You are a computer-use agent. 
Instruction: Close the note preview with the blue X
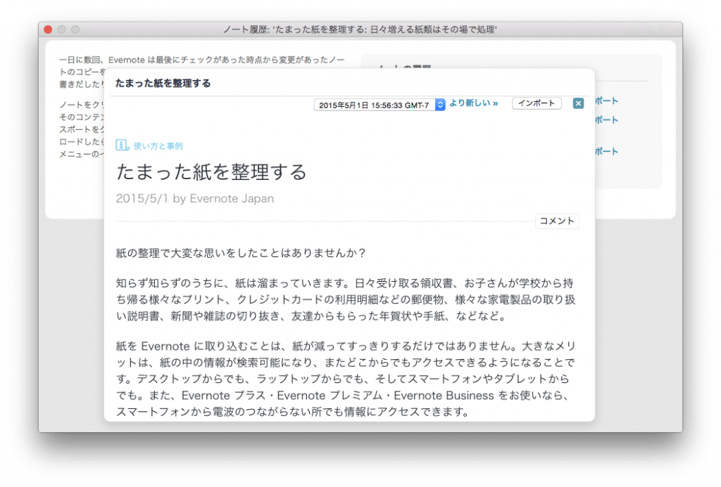point(578,103)
